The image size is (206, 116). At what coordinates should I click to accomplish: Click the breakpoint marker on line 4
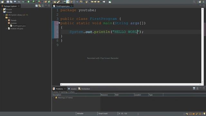pos(59,23)
